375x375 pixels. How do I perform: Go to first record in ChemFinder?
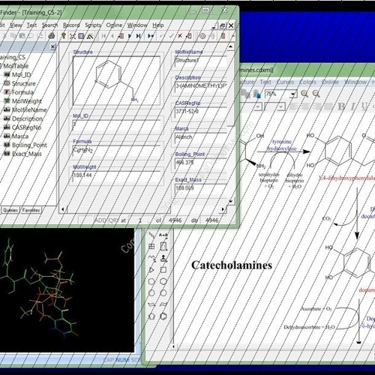pos(103,36)
